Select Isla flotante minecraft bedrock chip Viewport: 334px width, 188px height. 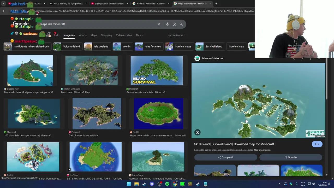28,46
